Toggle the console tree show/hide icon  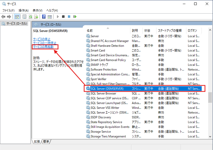coord(17,17)
